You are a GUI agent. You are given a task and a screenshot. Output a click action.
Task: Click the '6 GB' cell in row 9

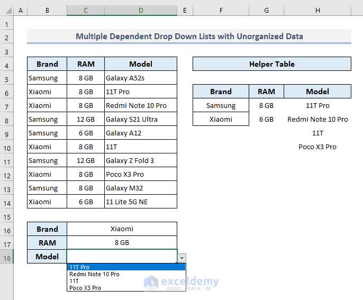[x=86, y=133]
